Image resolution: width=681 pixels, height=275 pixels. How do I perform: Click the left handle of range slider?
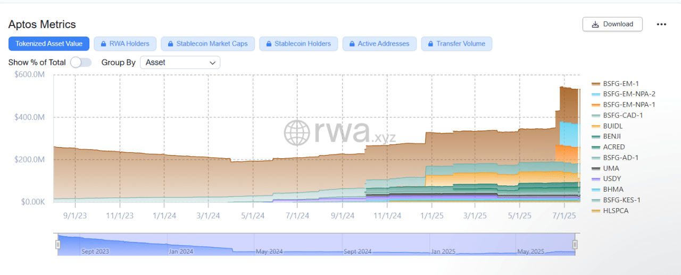[x=58, y=244]
